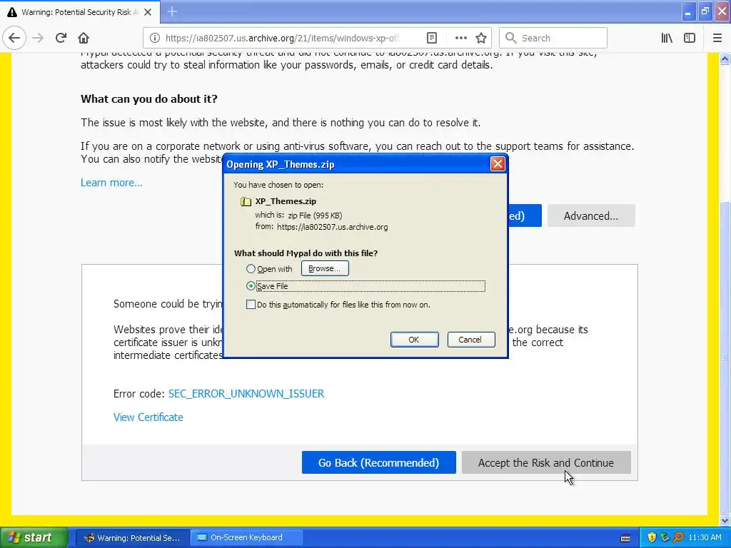Click keyboard icon in system tray
Screen dimensions: 731x548
tap(625, 538)
